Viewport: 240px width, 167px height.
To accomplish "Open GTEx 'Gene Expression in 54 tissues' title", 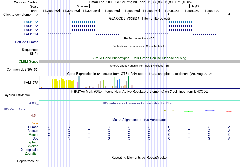I will tap(139, 74).
